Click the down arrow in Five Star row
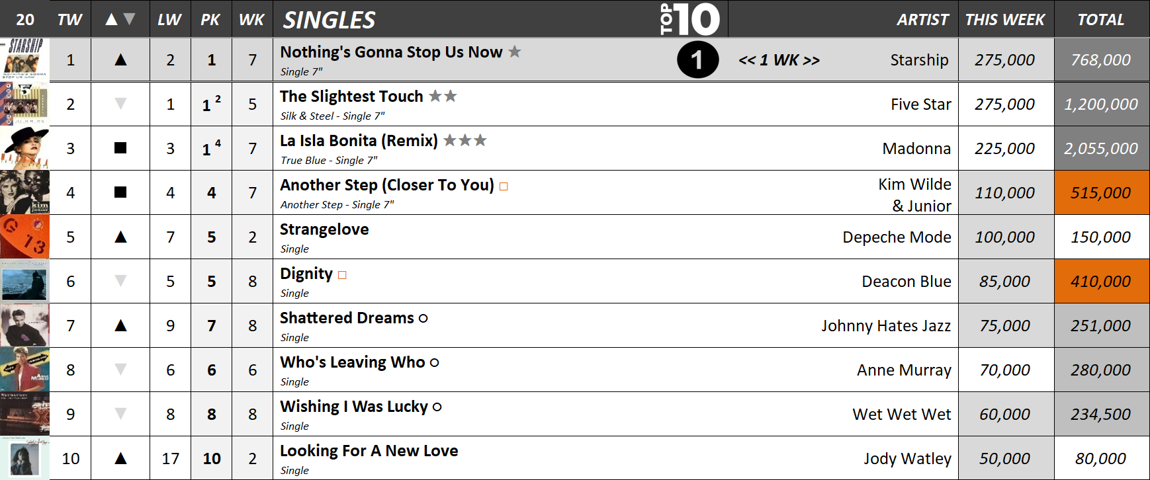This screenshot has height=480, width=1150. coord(120,104)
